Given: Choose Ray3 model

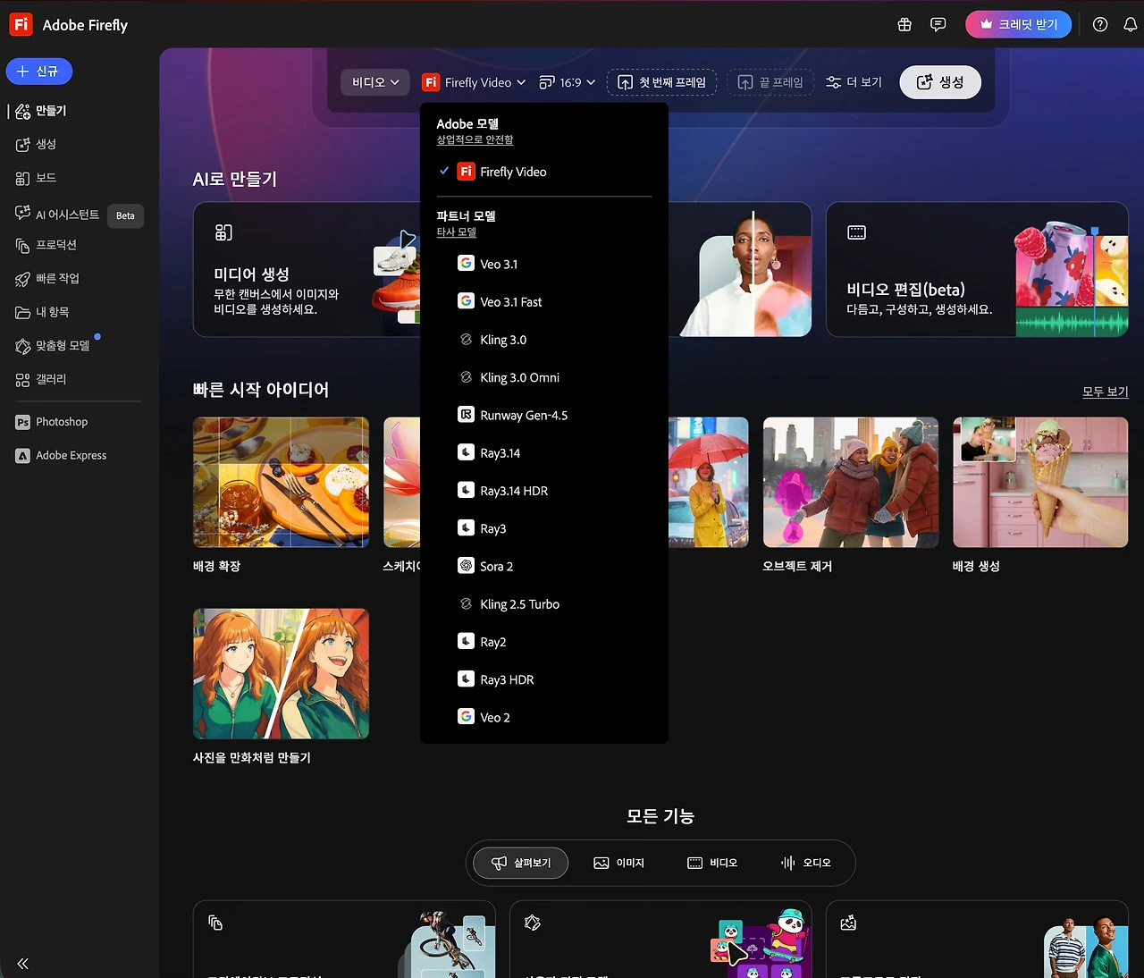Looking at the screenshot, I should [544, 528].
